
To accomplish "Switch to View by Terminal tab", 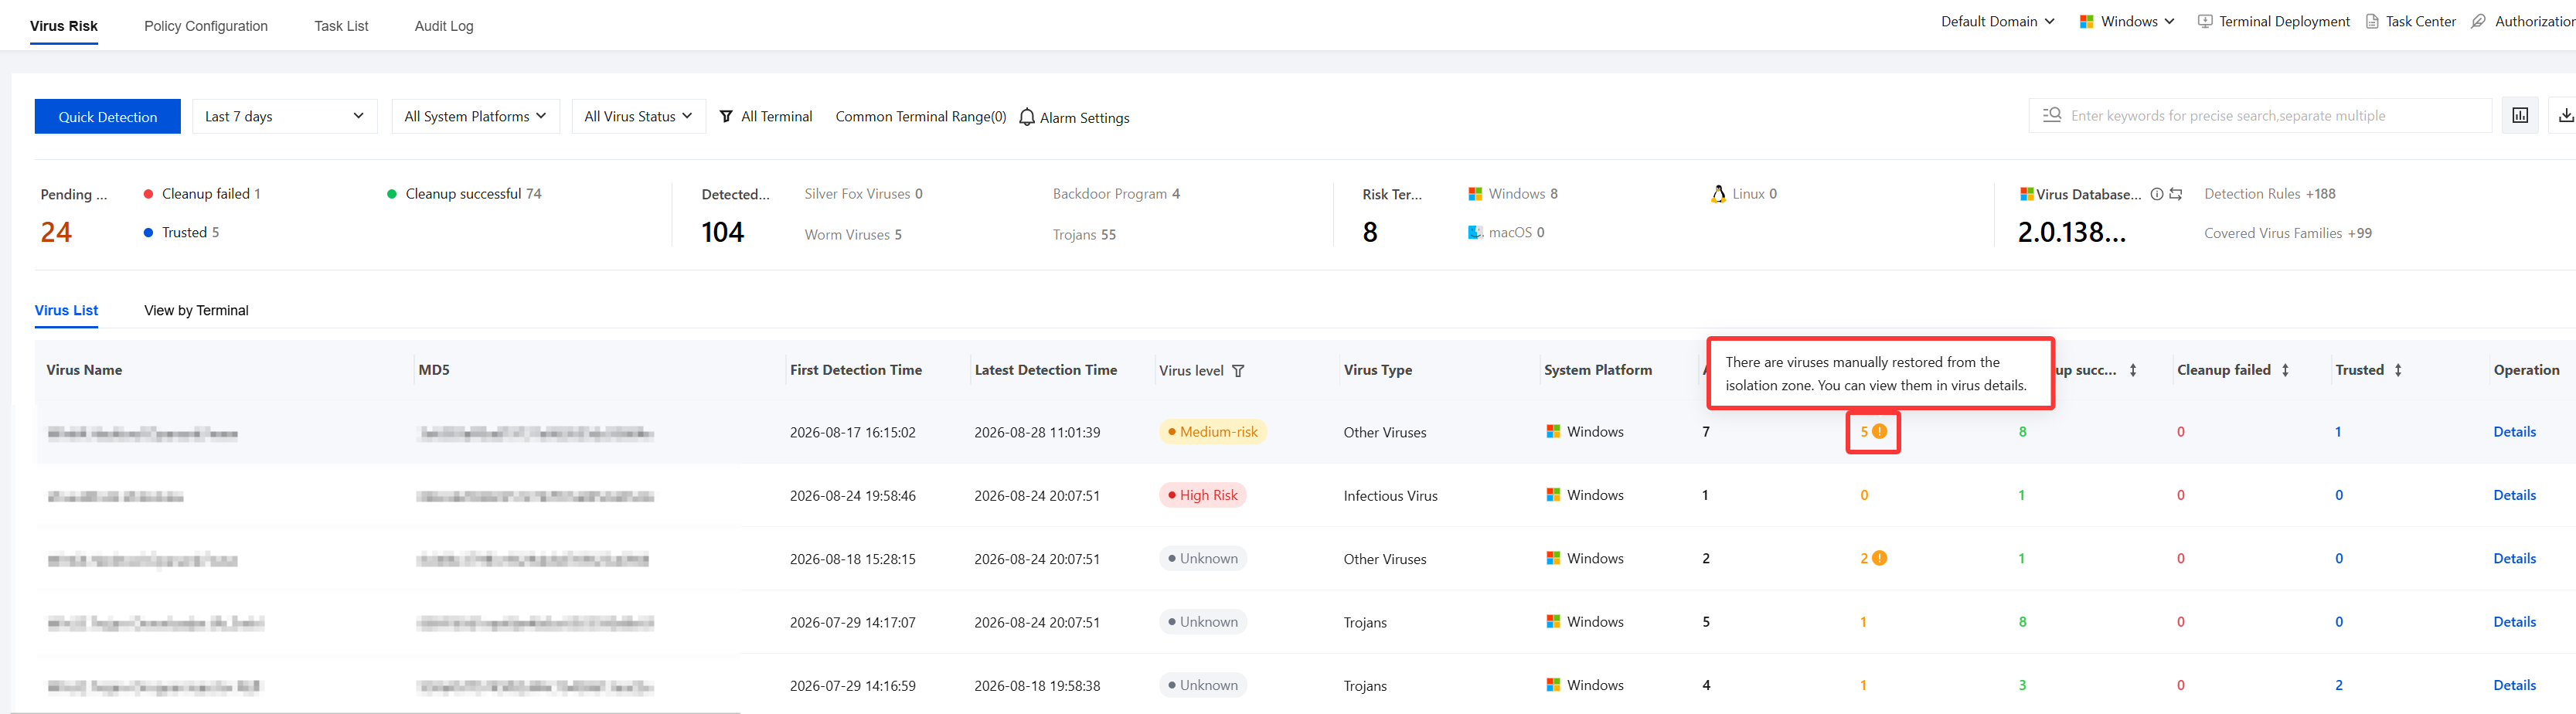I will 196,310.
